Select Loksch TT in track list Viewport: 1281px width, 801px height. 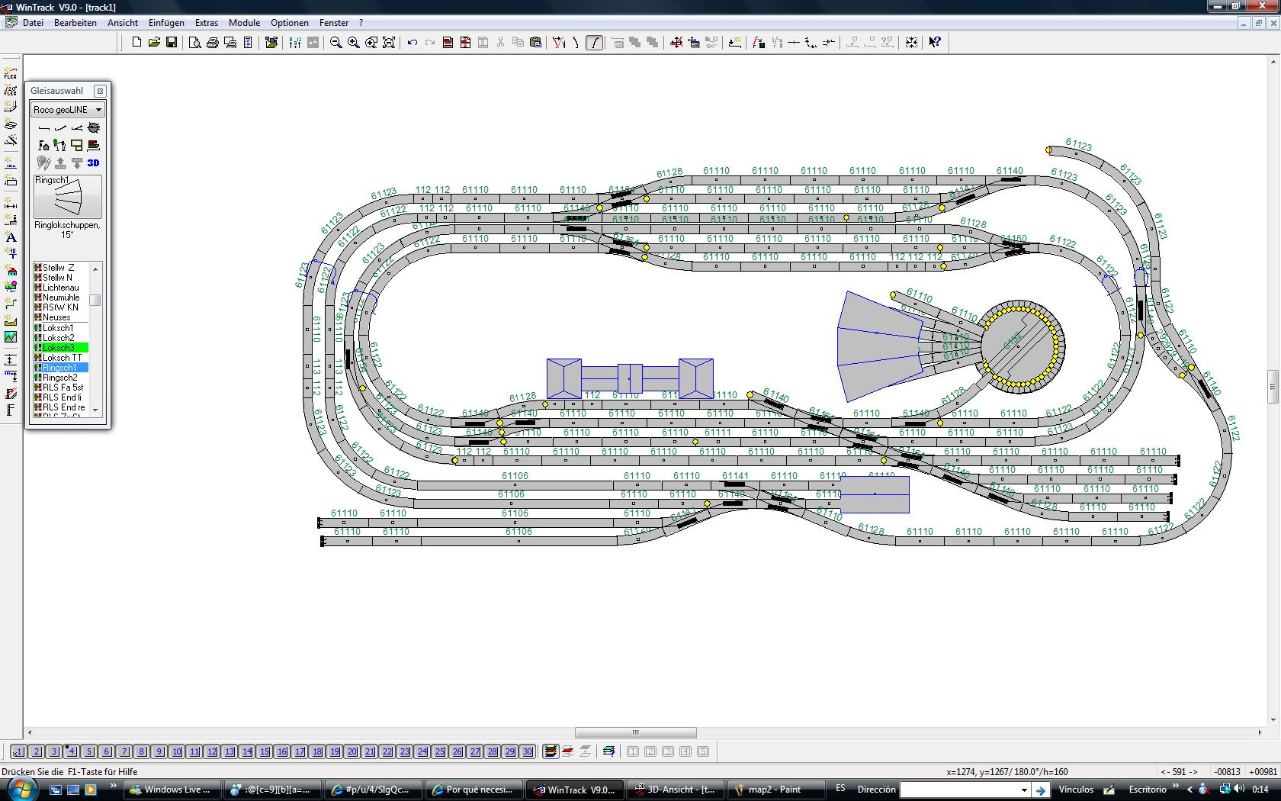[x=60, y=358]
